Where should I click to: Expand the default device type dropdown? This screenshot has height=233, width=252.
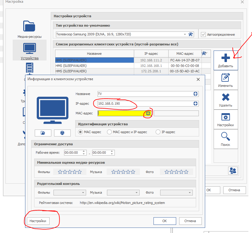[185, 34]
